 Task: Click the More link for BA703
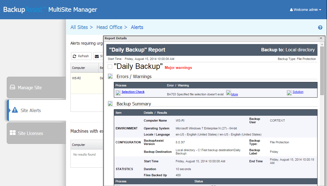tap(234, 94)
